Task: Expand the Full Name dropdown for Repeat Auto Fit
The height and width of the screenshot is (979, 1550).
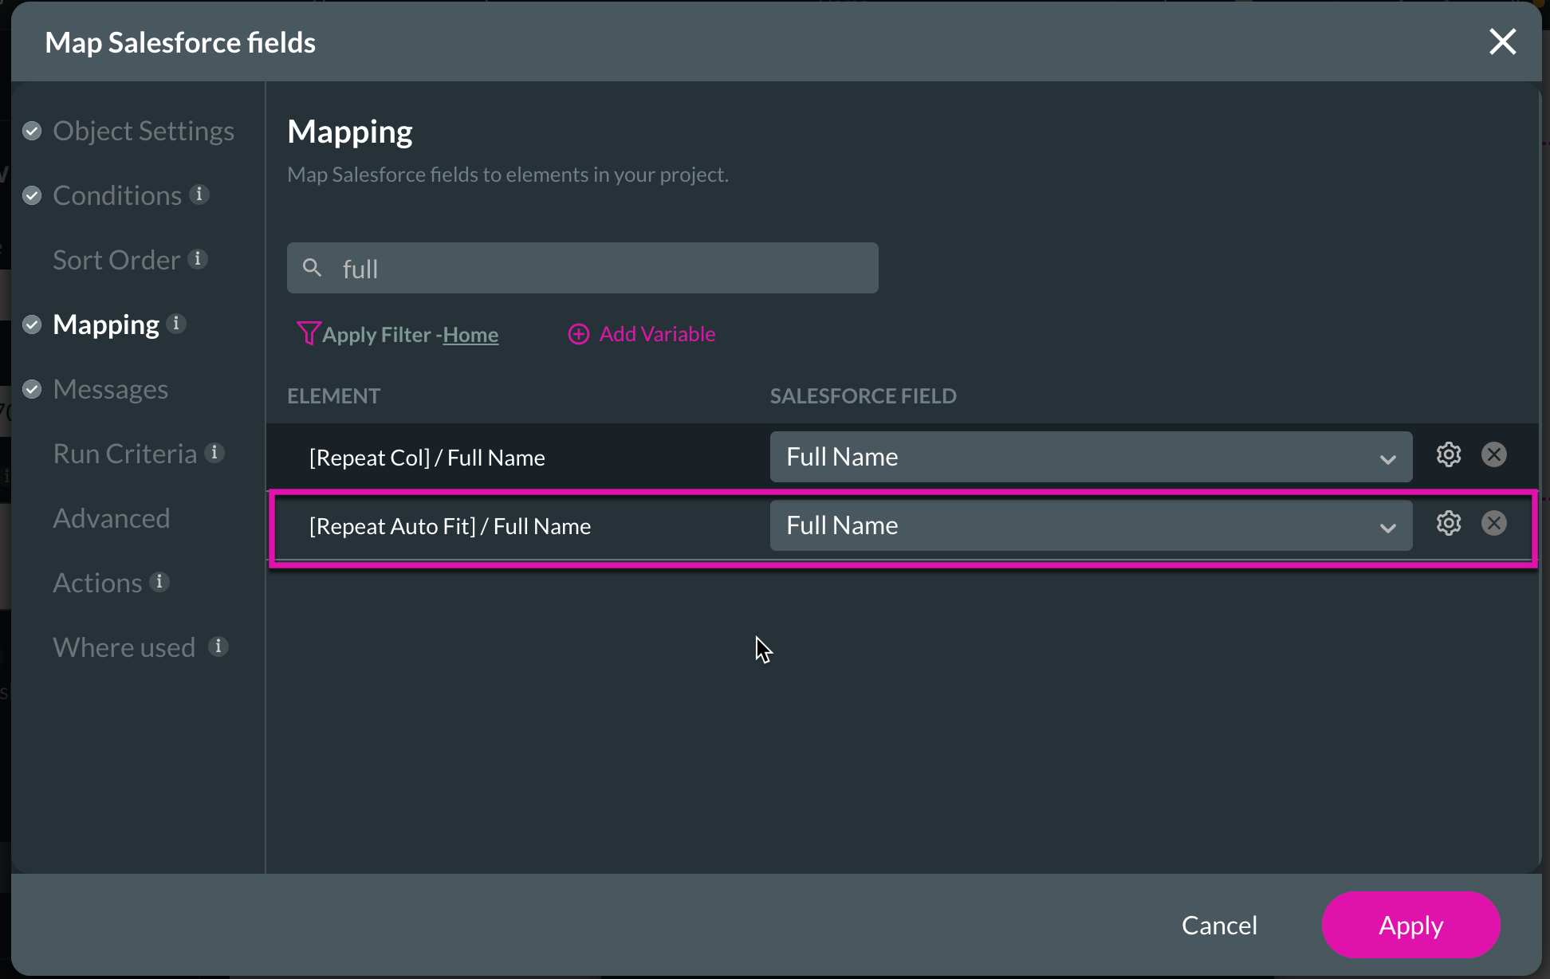Action: pos(1385,527)
